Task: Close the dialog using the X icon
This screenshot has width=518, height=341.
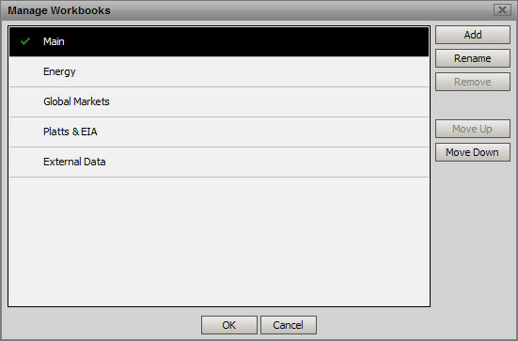Action: click(x=502, y=10)
